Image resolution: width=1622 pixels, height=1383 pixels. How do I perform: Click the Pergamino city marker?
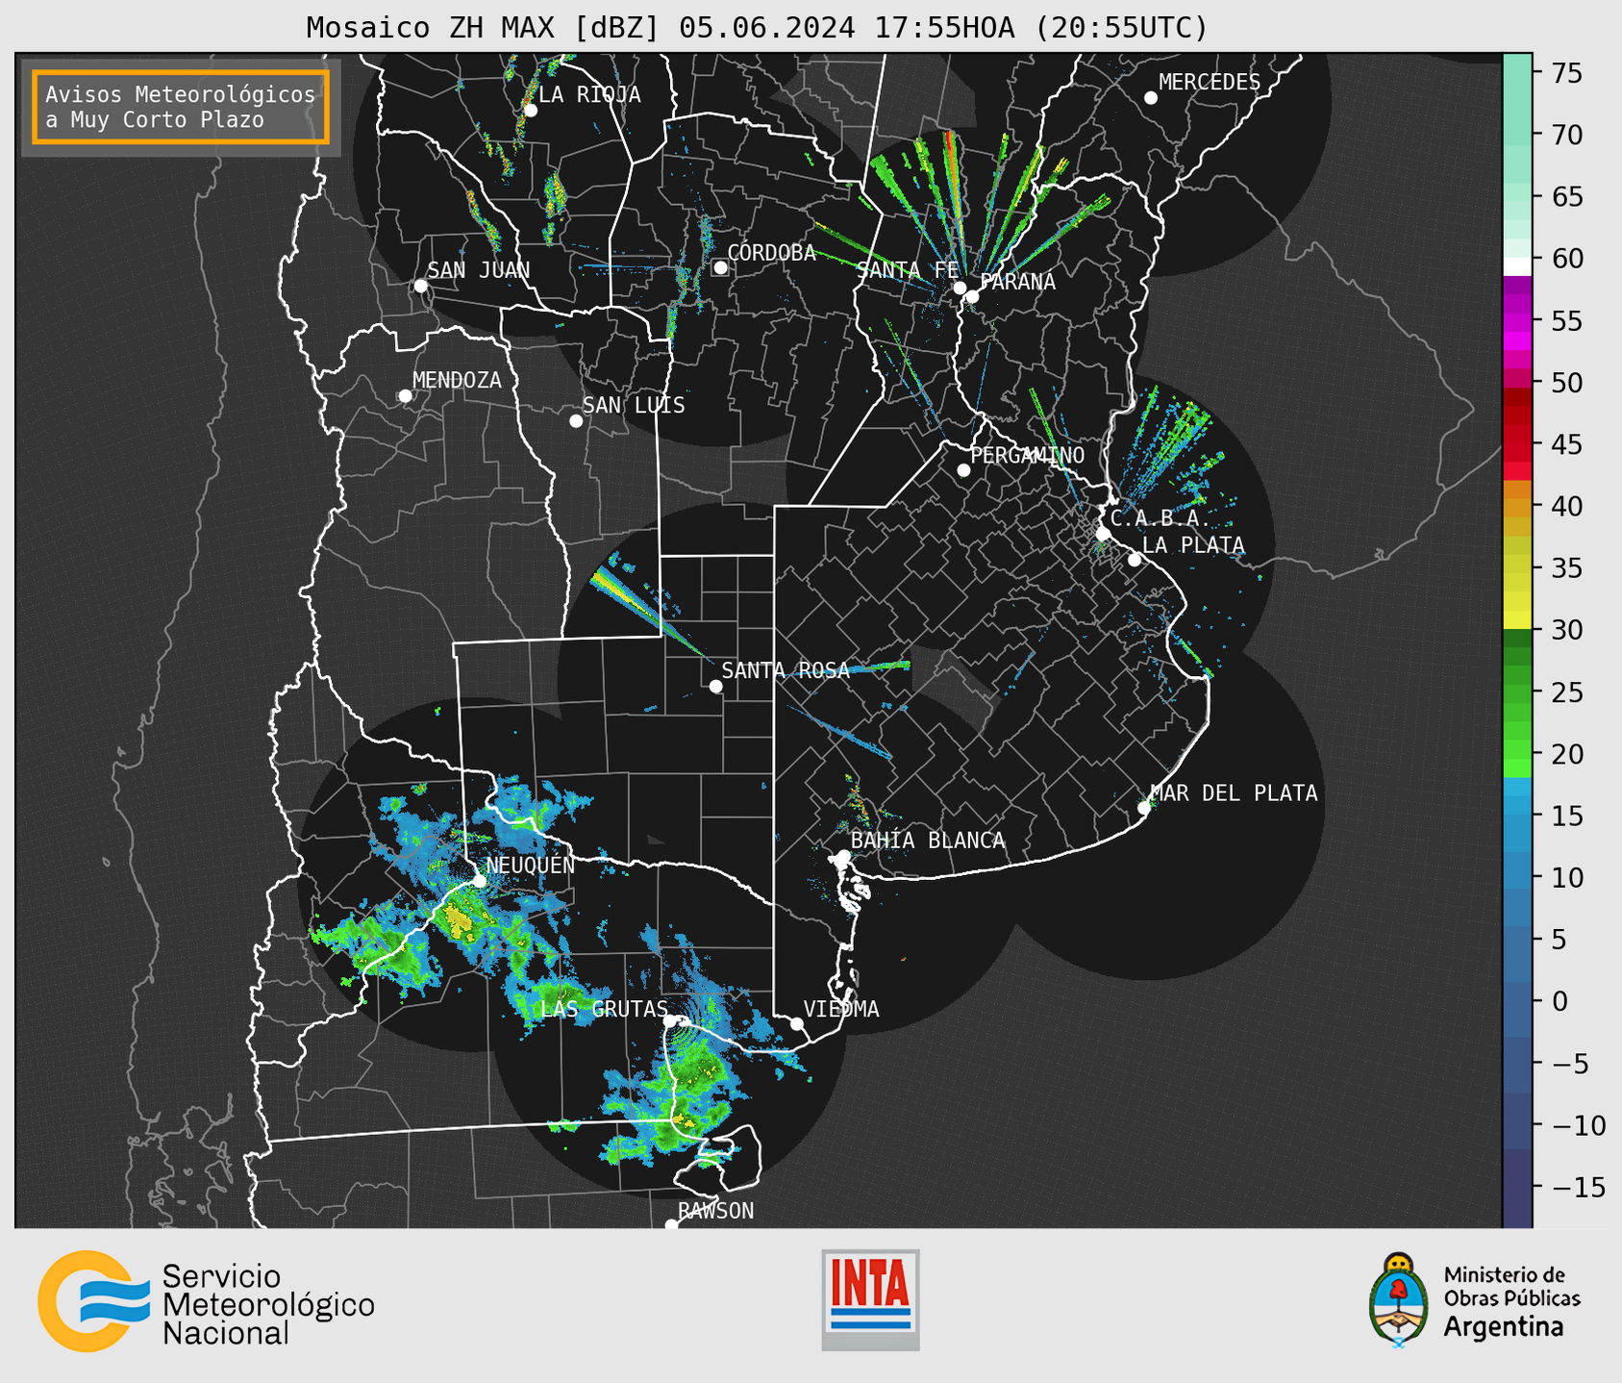click(x=963, y=470)
